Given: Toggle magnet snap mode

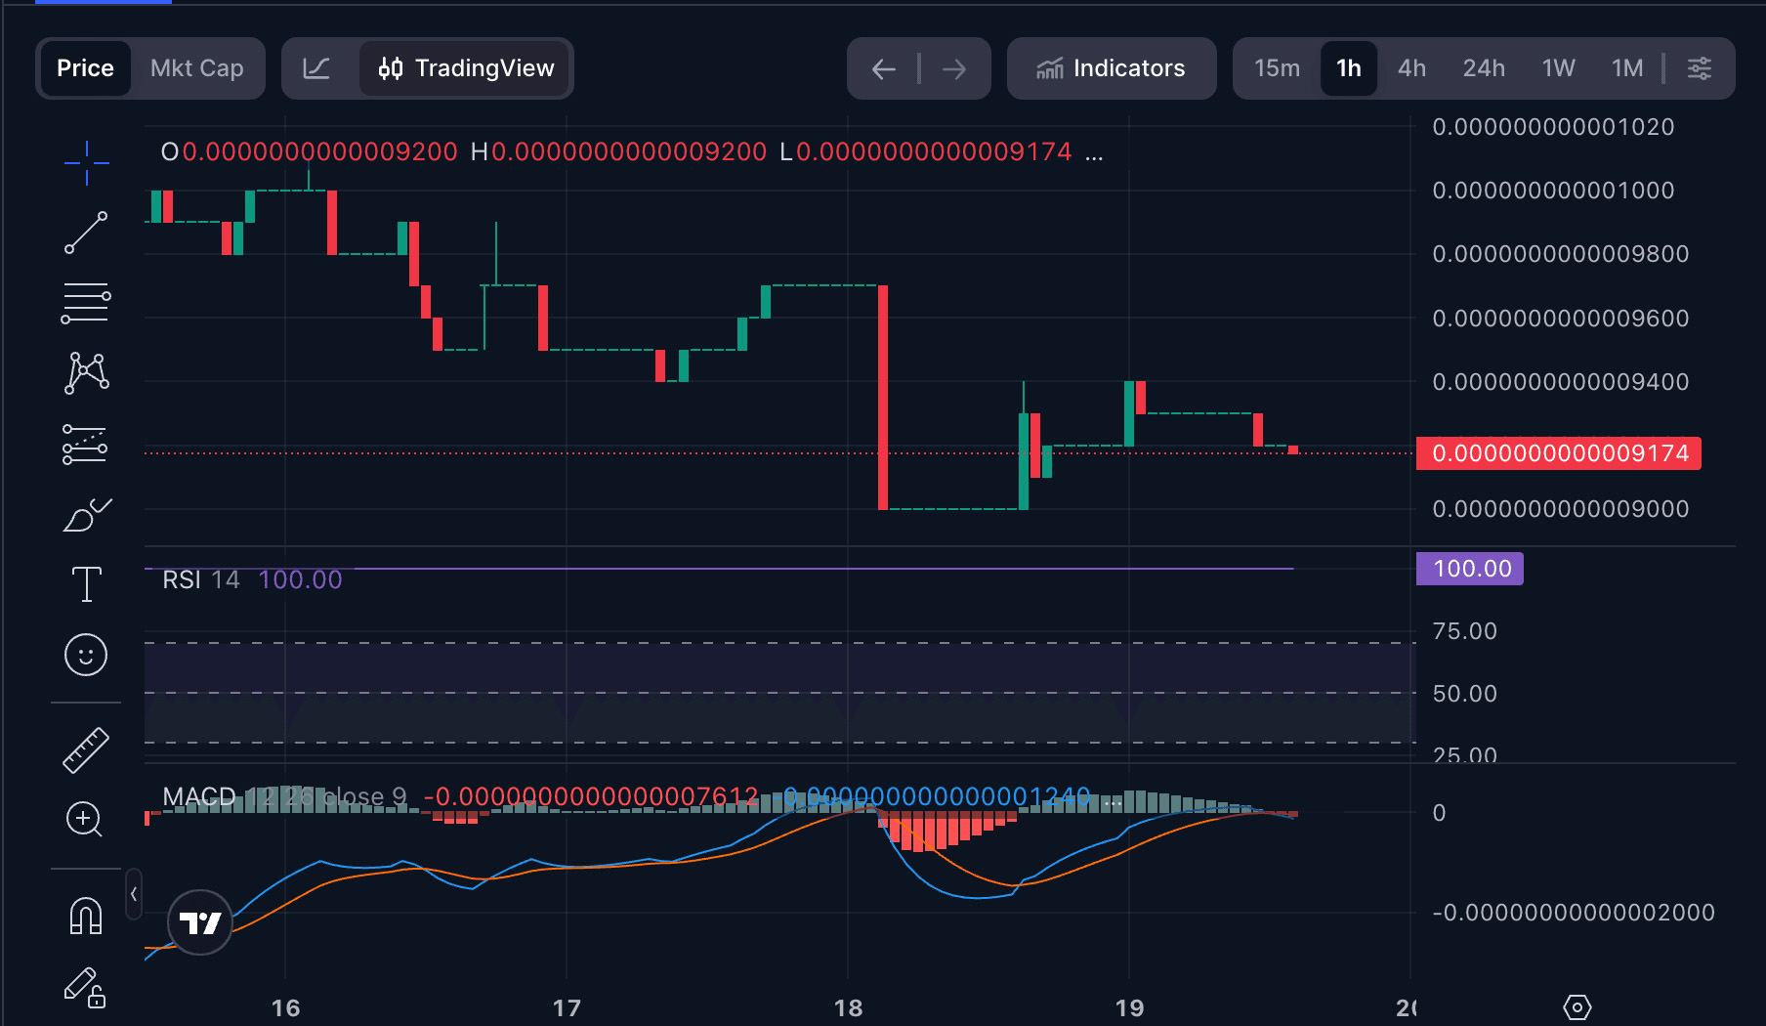Looking at the screenshot, I should (86, 917).
